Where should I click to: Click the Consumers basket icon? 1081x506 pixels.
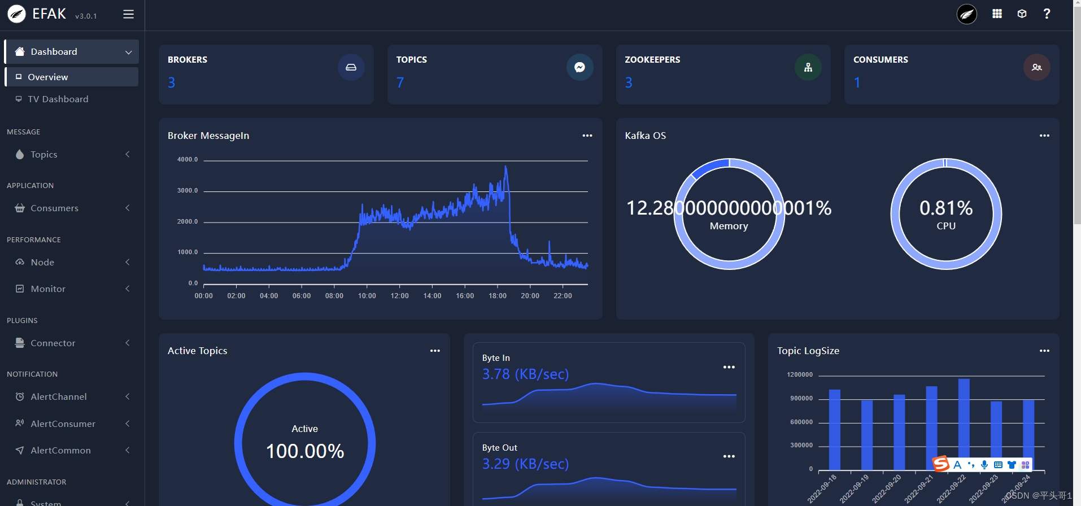(x=20, y=208)
